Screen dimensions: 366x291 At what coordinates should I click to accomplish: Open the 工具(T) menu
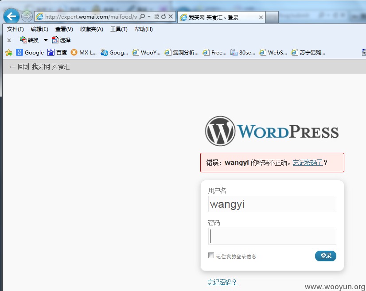pyautogui.click(x=119, y=29)
